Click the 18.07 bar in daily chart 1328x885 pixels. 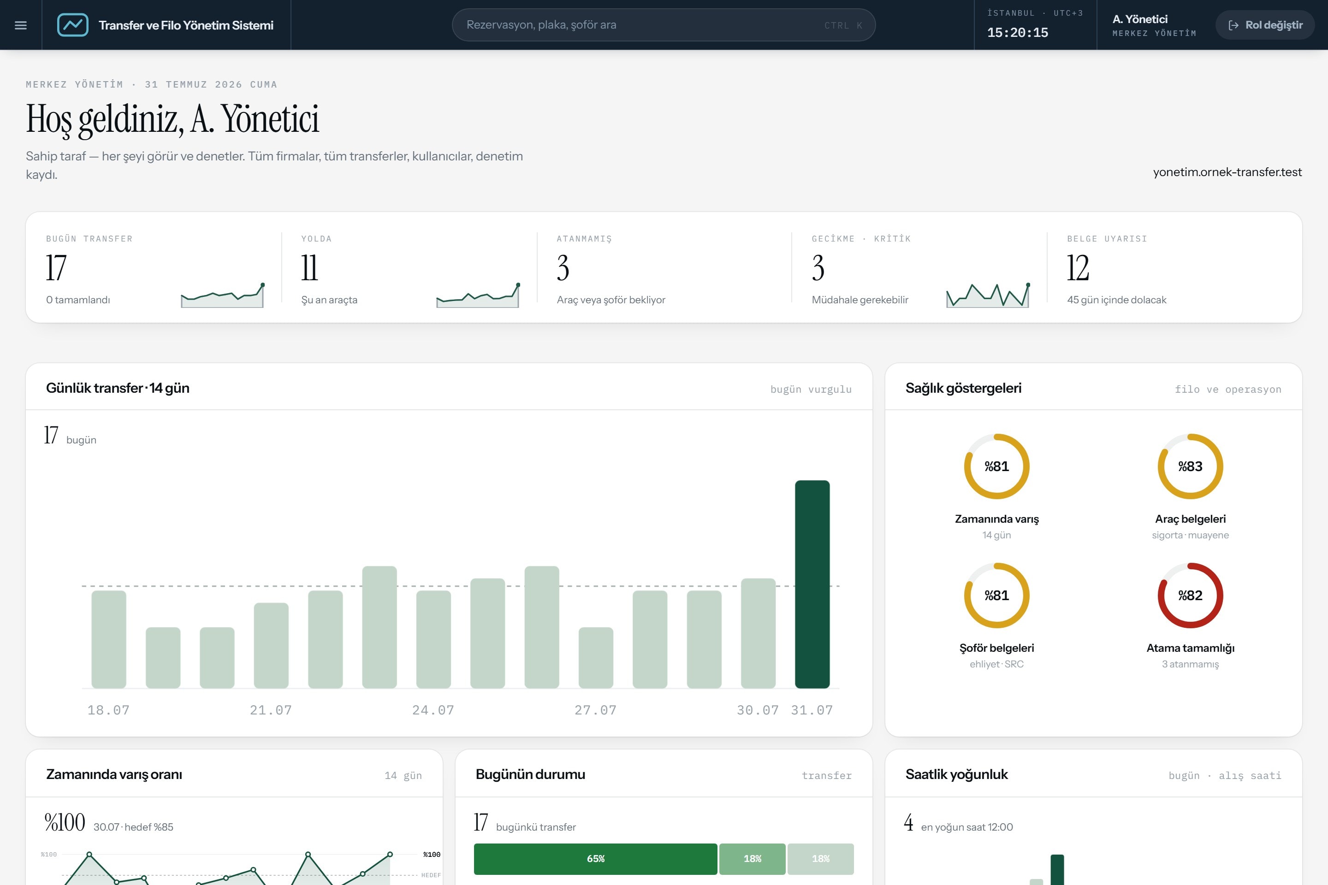click(108, 639)
